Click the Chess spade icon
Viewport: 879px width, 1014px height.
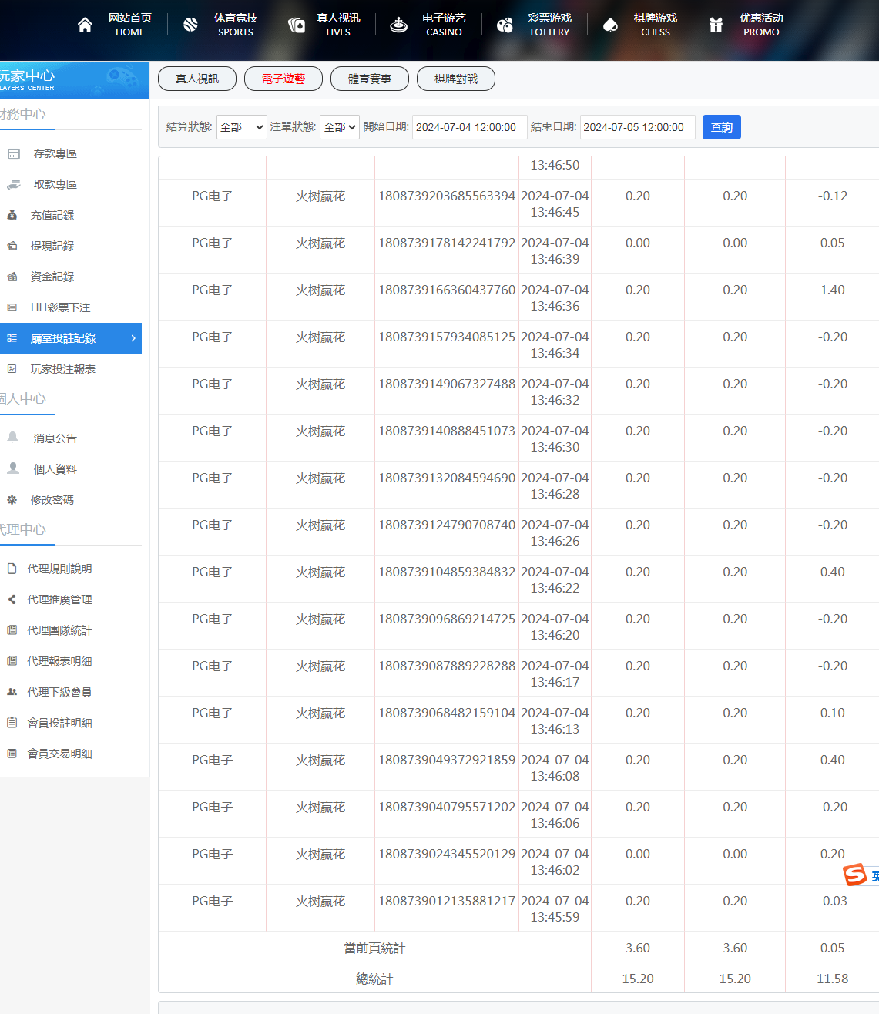(610, 25)
